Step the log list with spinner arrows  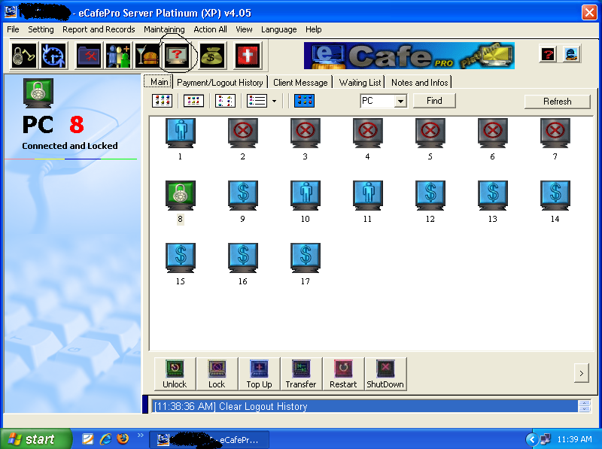click(x=585, y=406)
